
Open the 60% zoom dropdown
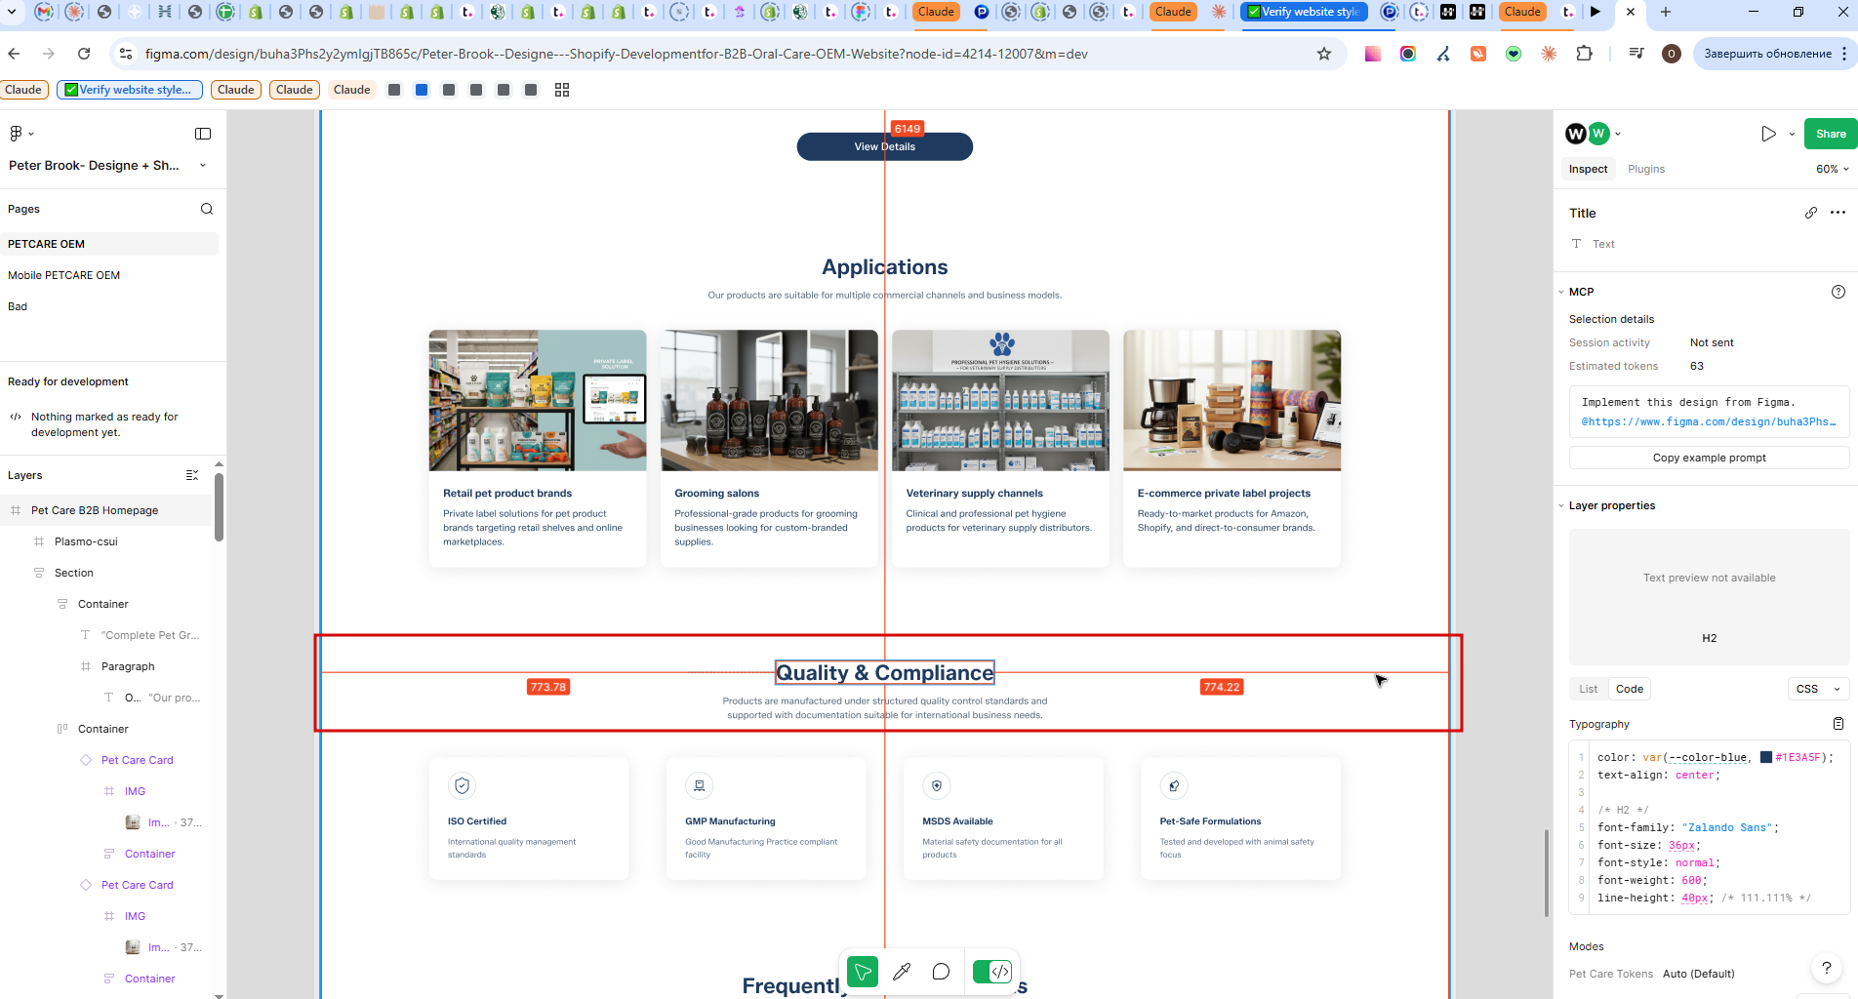coord(1832,169)
